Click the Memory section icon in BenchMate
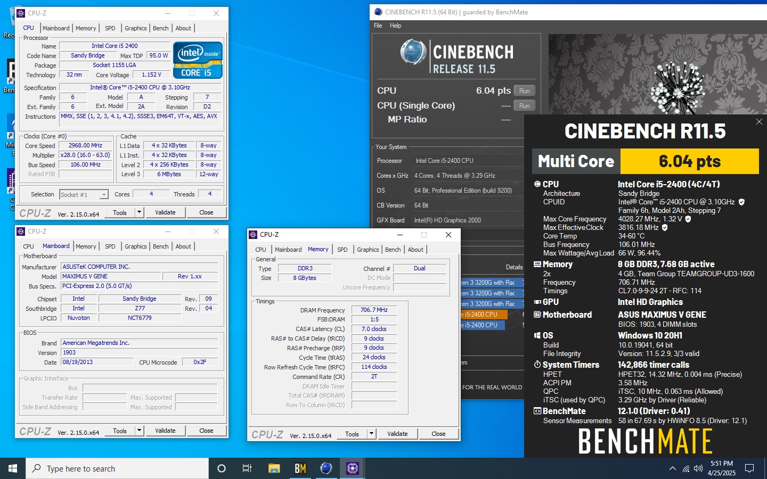Screen dimensions: 767x479 coord(537,265)
